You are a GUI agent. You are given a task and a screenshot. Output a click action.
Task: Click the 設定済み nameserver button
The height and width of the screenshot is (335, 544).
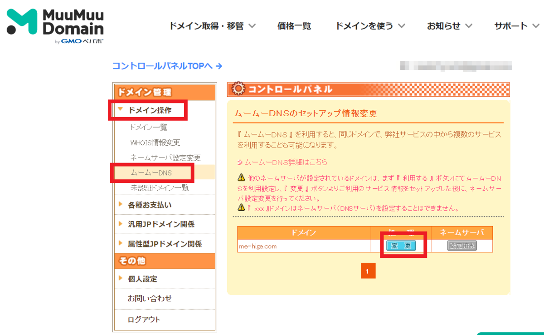[462, 246]
